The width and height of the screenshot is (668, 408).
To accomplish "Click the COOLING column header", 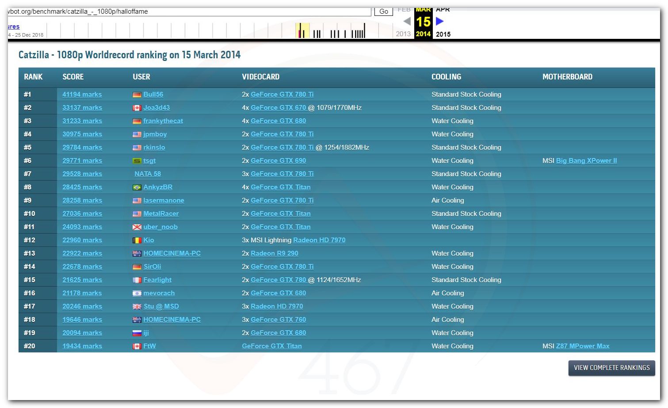I will tap(446, 77).
